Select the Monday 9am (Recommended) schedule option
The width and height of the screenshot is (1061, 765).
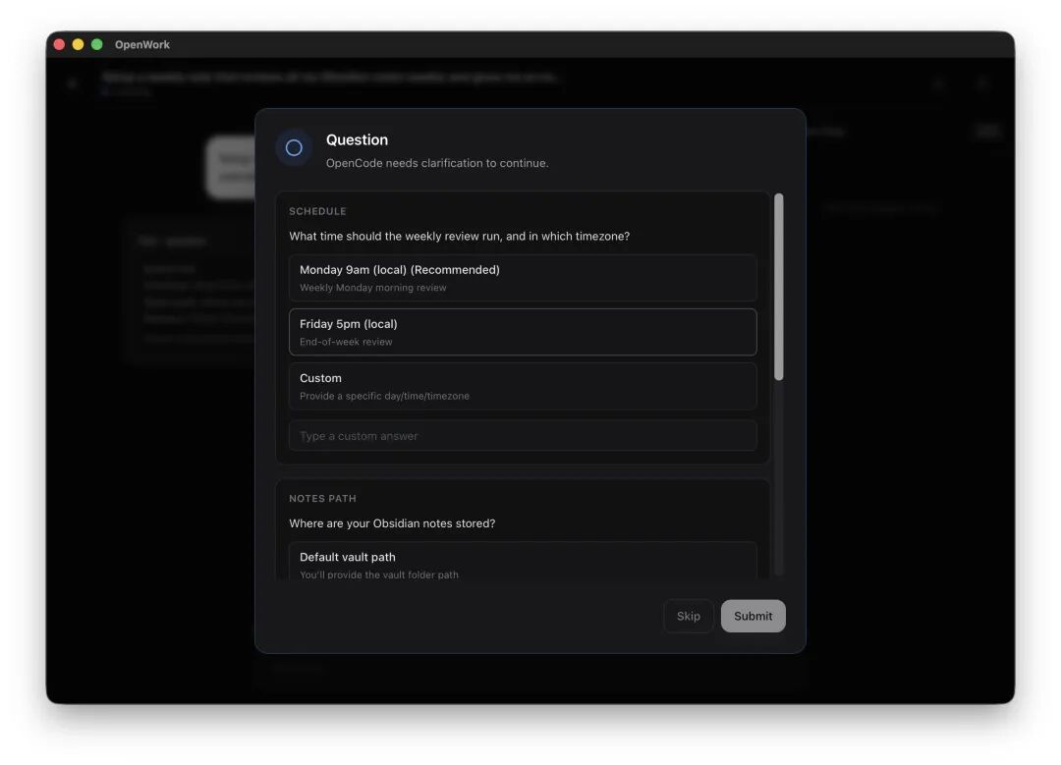click(x=523, y=277)
